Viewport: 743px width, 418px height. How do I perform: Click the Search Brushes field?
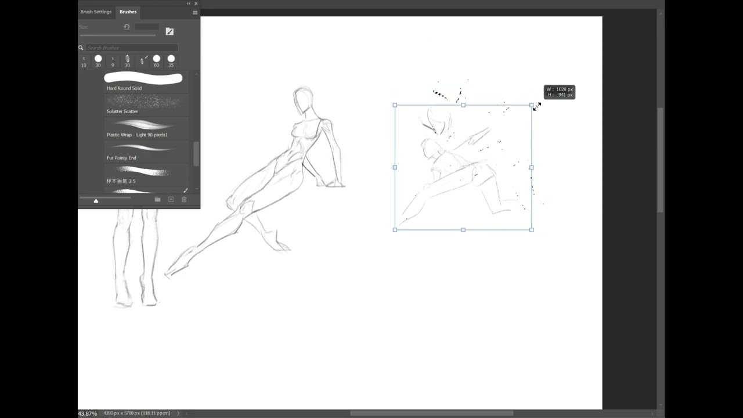132,48
